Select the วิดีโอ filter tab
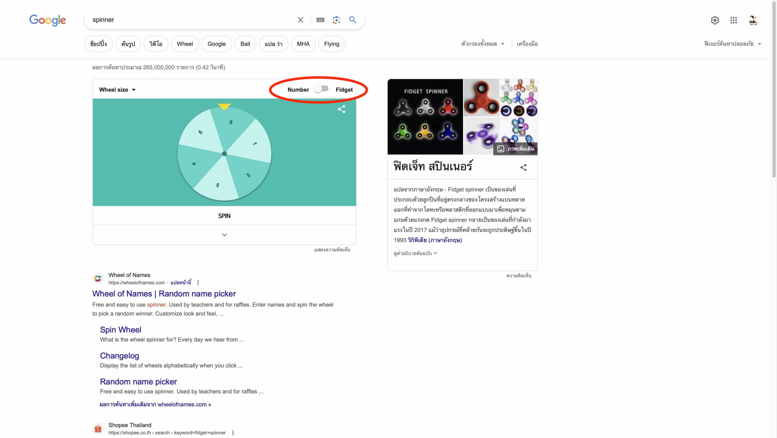 click(x=156, y=44)
